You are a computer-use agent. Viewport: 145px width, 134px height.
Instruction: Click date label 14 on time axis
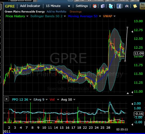click(56, 128)
